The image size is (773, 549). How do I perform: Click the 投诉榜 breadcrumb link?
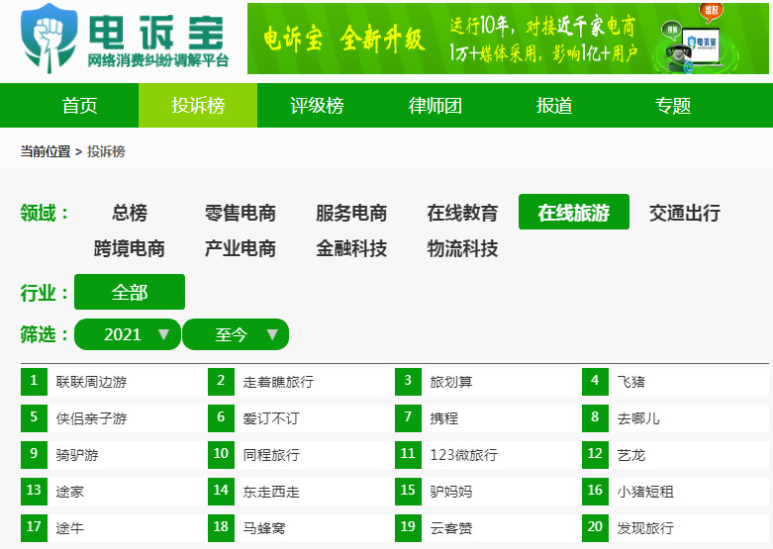pos(106,151)
